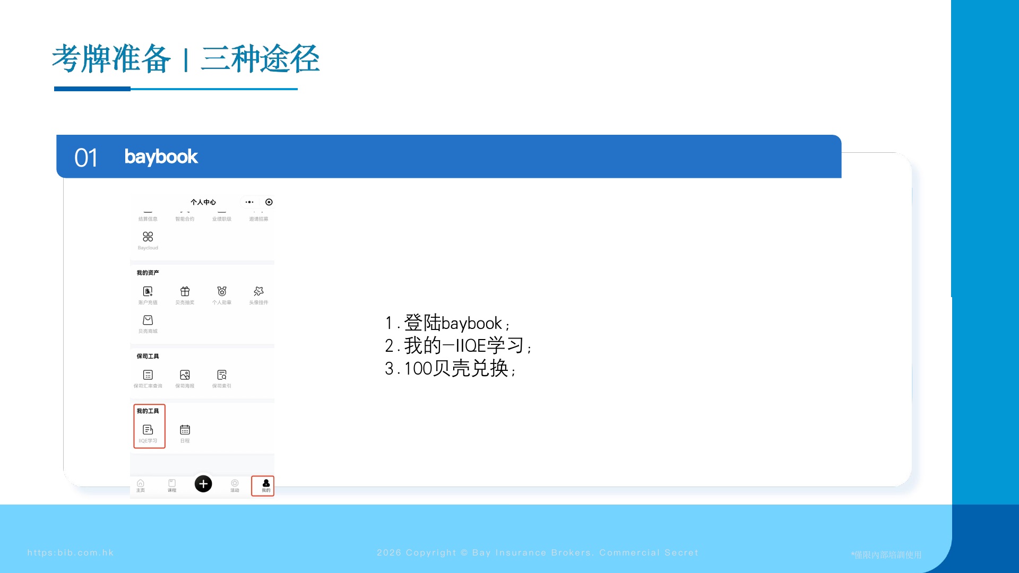This screenshot has height=573, width=1019.
Task: Open the 头像挂件 star icon
Action: pyautogui.click(x=258, y=291)
